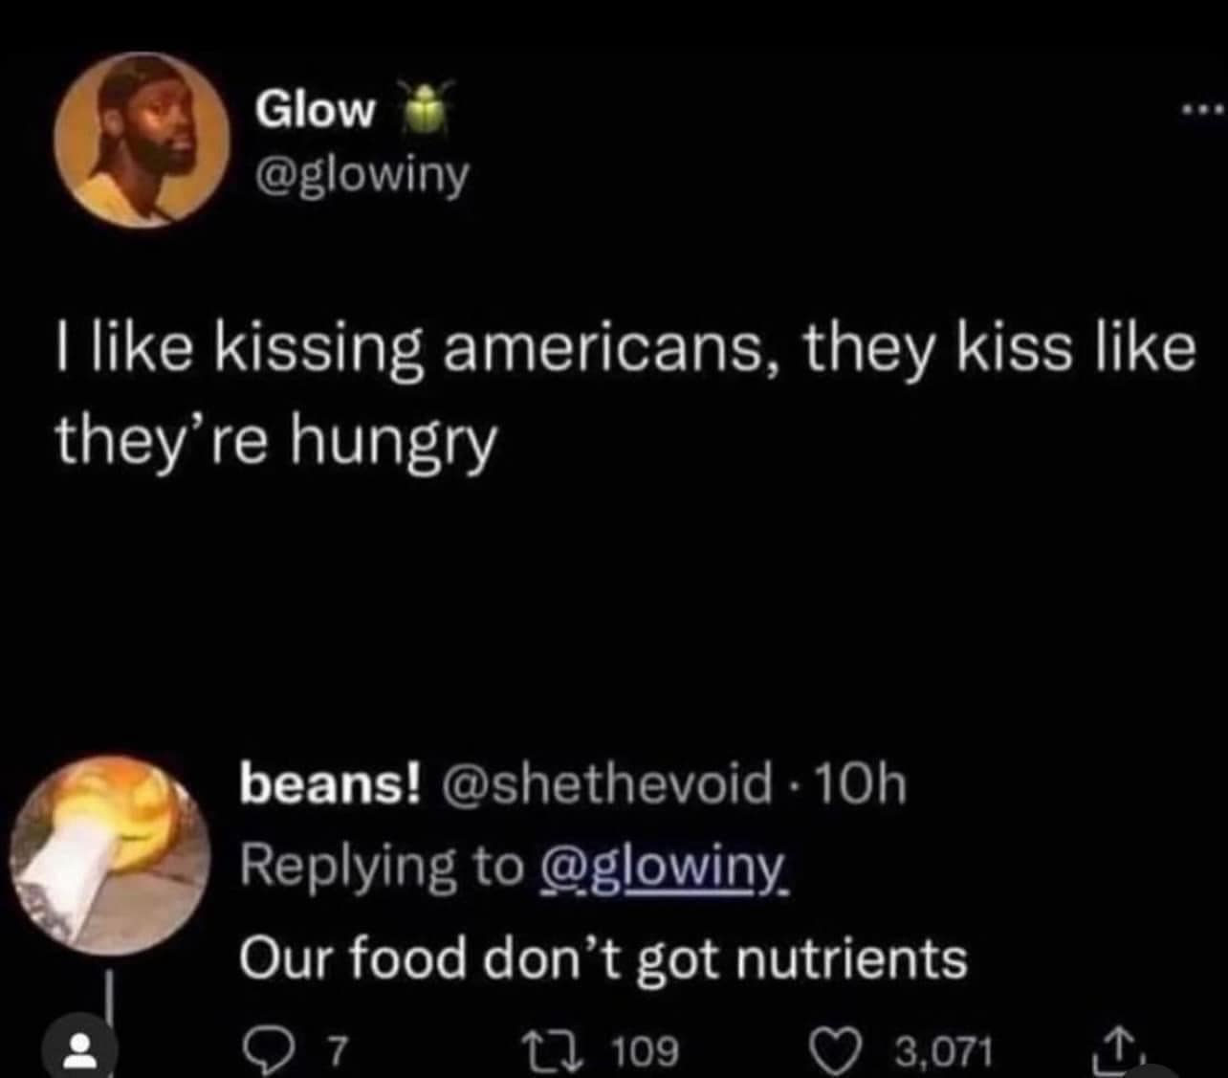This screenshot has width=1228, height=1078.
Task: Select the @glowiny username under Glow
Action: point(363,175)
